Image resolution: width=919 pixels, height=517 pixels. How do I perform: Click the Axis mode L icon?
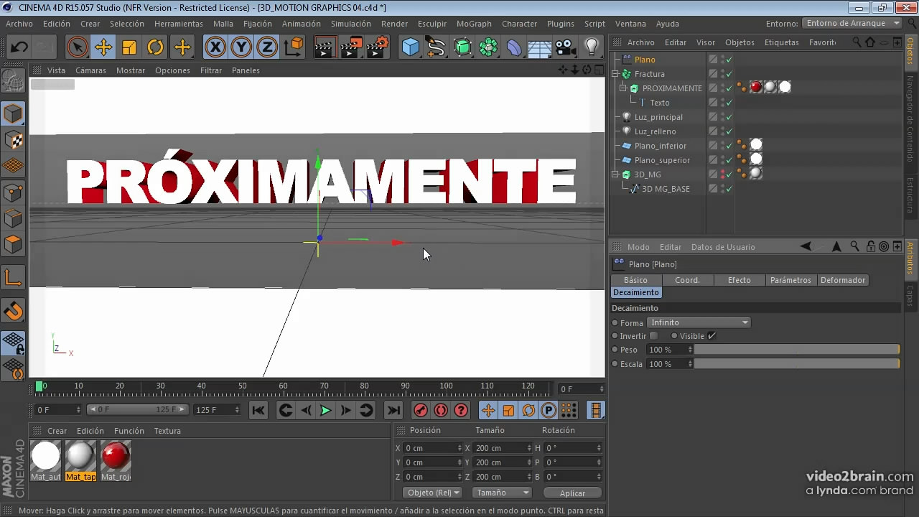click(13, 278)
